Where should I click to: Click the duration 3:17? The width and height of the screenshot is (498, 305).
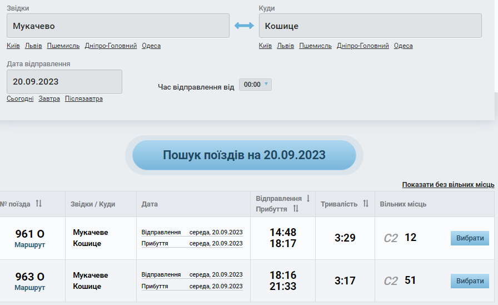click(345, 281)
